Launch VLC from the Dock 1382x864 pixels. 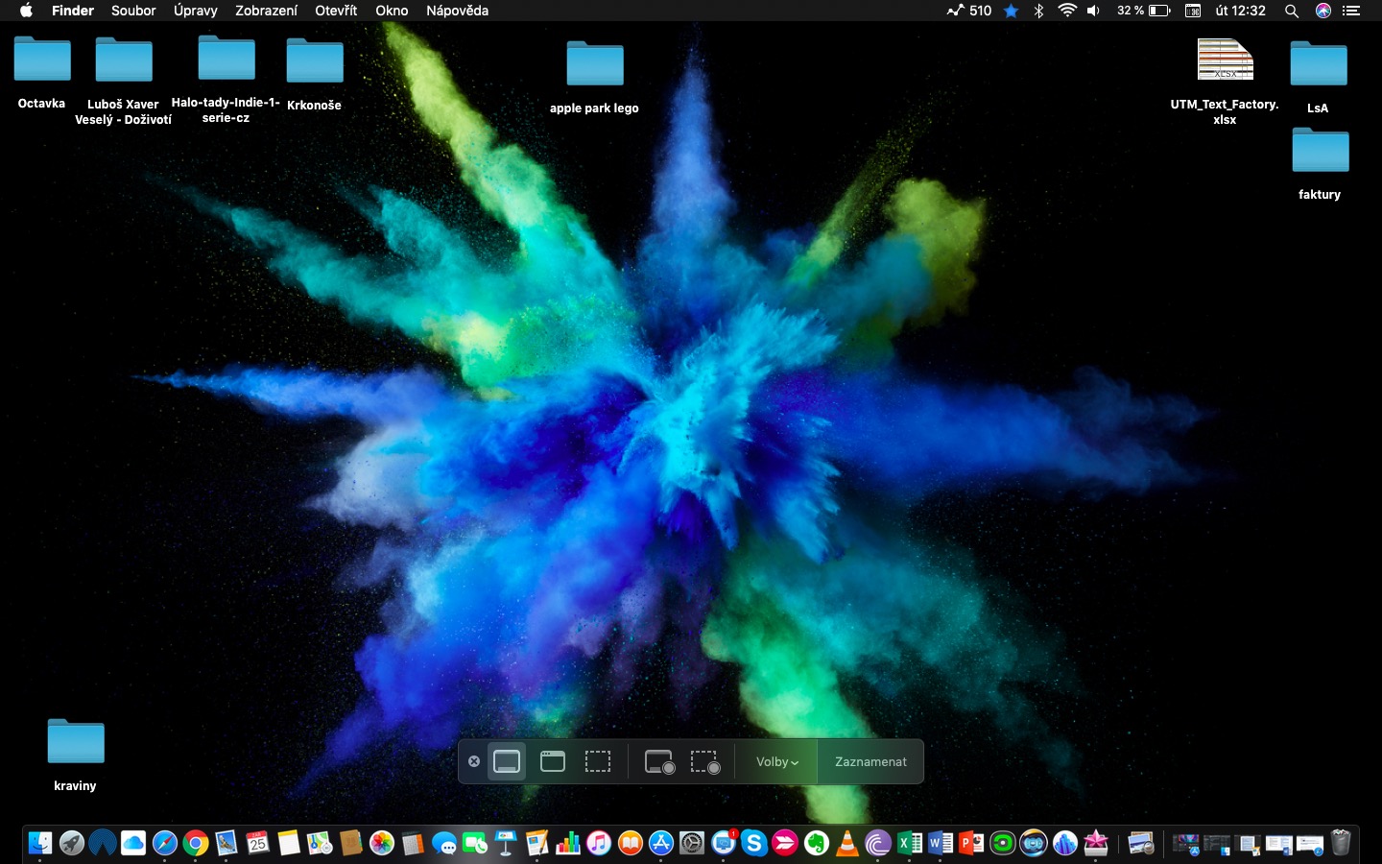pyautogui.click(x=846, y=843)
